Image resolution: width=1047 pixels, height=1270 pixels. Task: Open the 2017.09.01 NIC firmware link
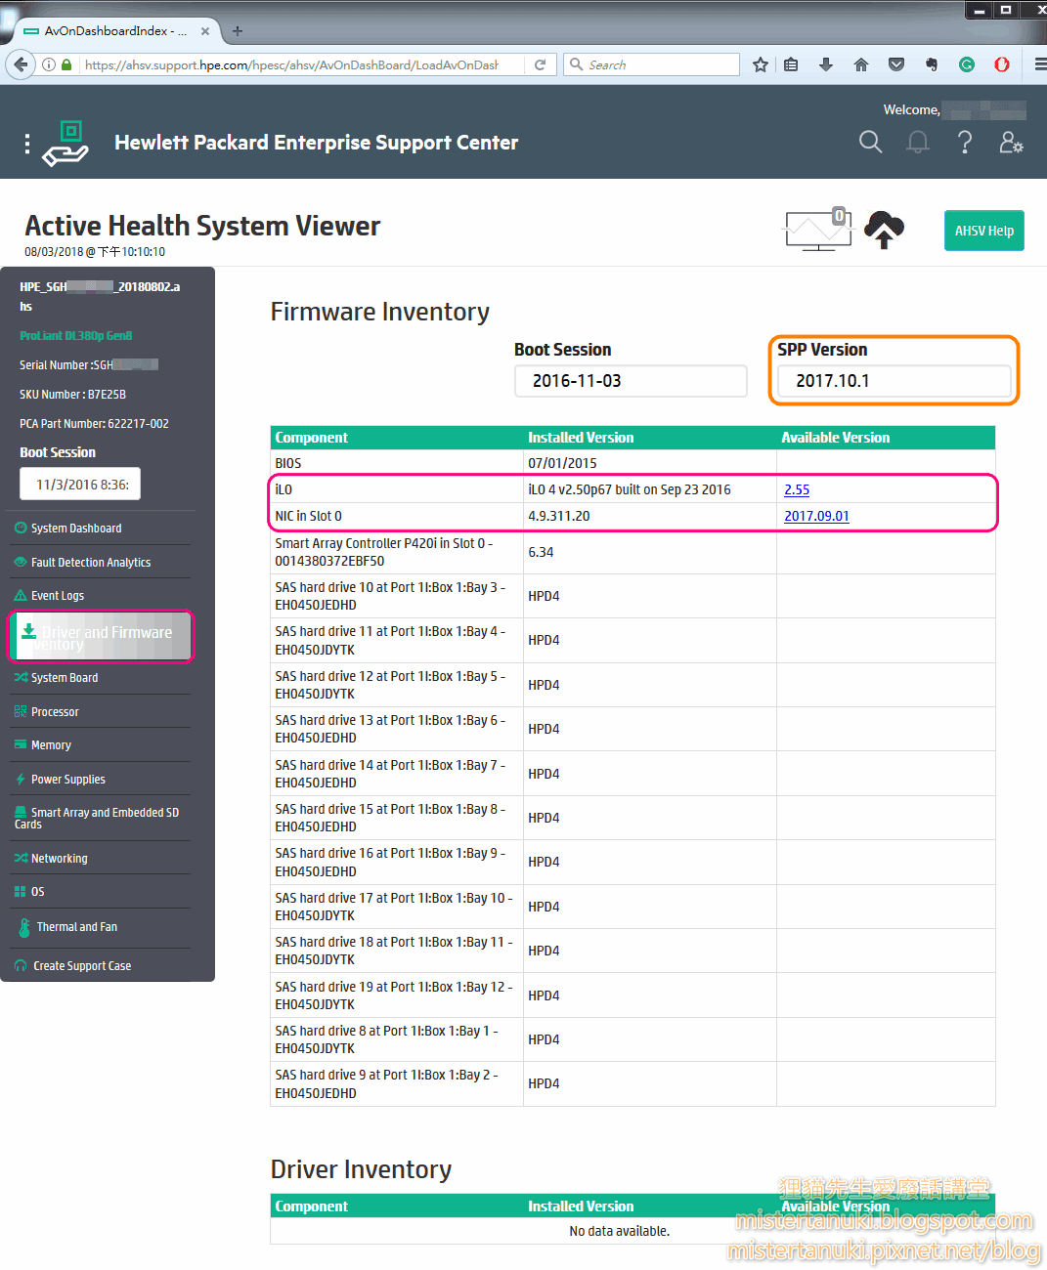[816, 516]
